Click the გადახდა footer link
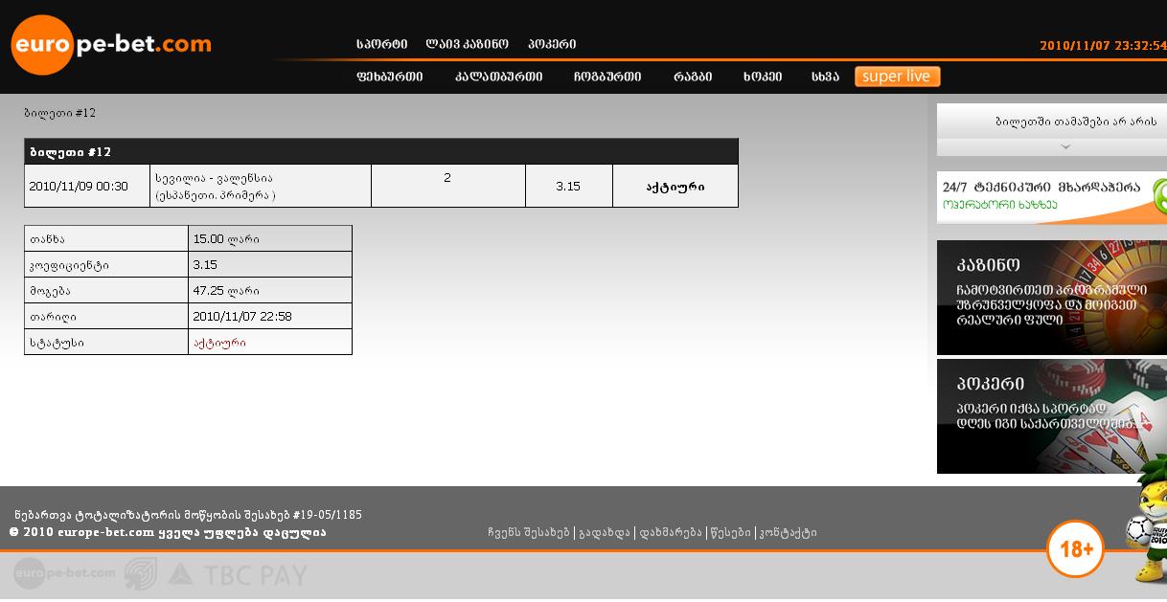The image size is (1167, 602). click(x=605, y=533)
